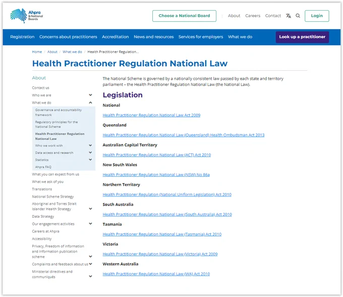343x297 pixels.
Task: Click the Ahpra & National Boards logo
Action: point(26,16)
